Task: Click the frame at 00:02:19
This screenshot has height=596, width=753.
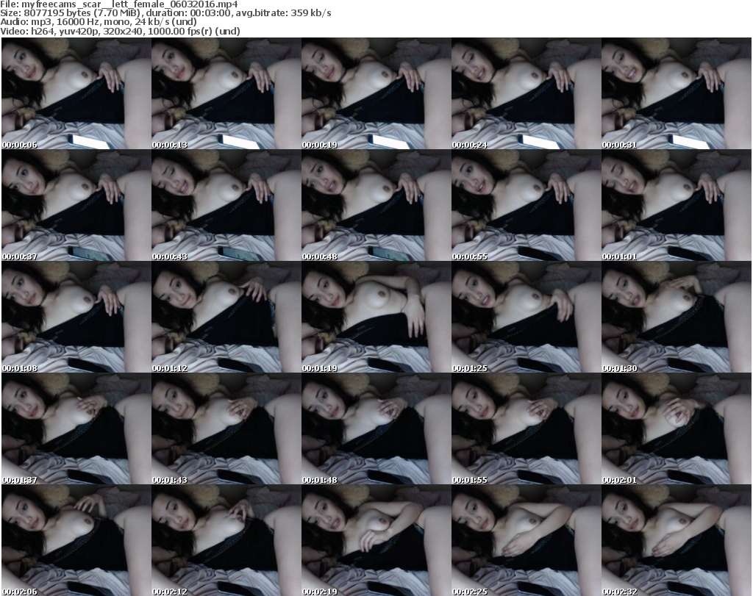Action: (x=376, y=541)
